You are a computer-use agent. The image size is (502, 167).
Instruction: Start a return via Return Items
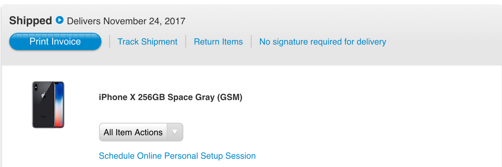point(218,42)
